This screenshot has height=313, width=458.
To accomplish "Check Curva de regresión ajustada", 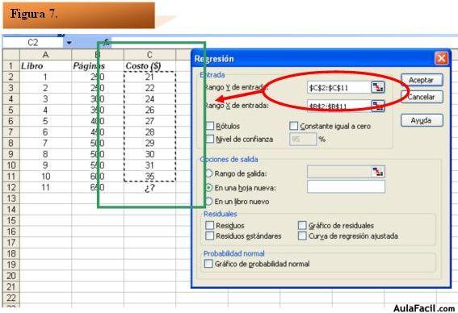I will [x=302, y=236].
